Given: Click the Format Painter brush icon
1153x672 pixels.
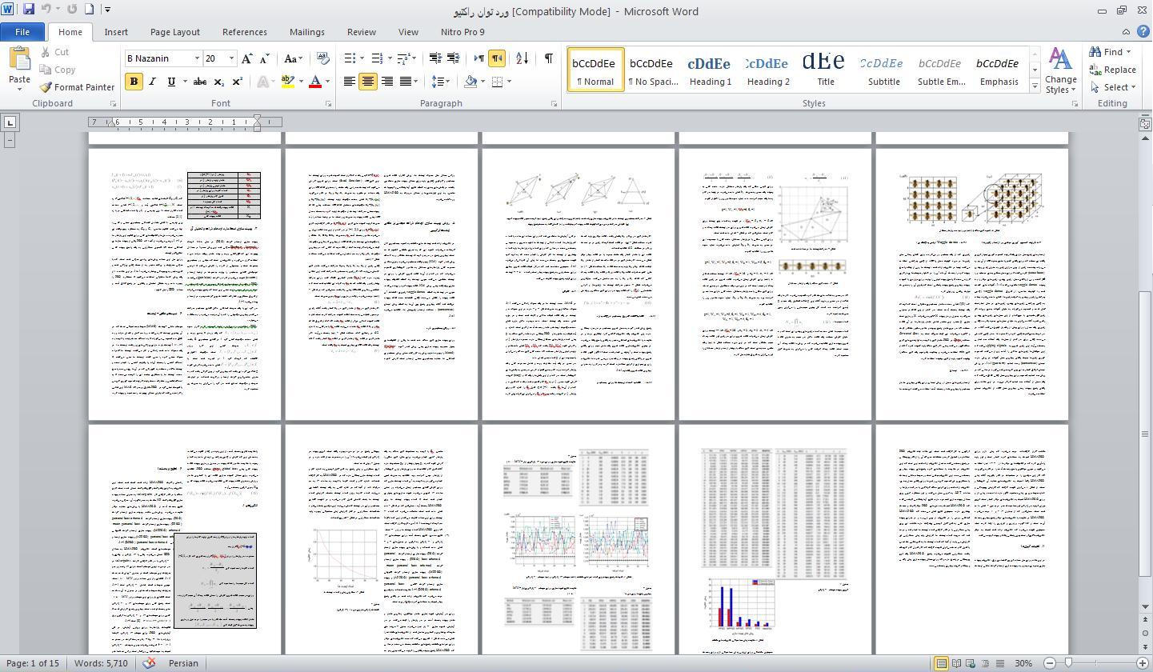Looking at the screenshot, I should 46,87.
